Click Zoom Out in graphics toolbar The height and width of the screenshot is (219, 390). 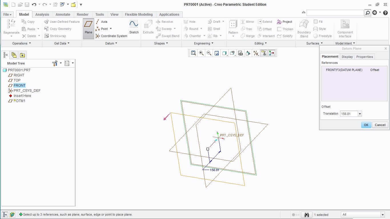coord(209,53)
